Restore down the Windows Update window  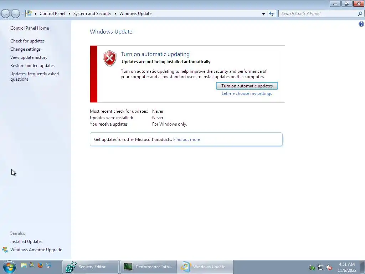coord(347,4)
